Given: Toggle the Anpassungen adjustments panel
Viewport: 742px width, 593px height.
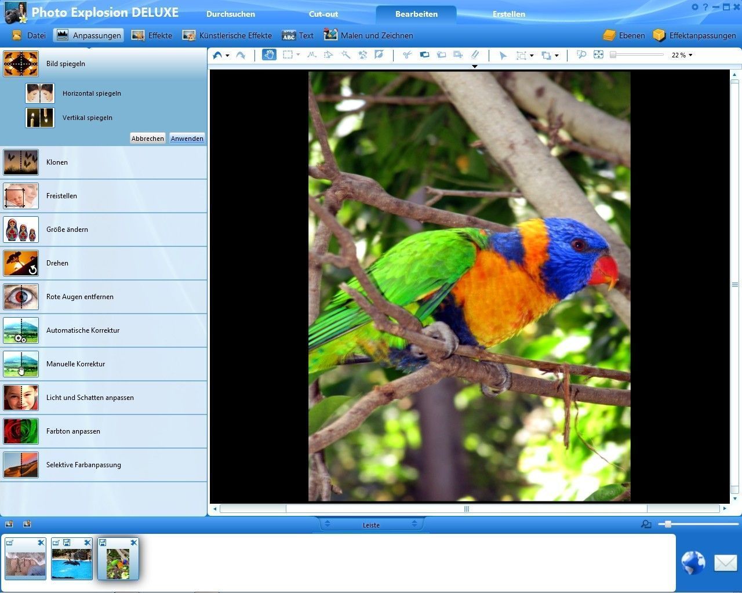Looking at the screenshot, I should 89,35.
